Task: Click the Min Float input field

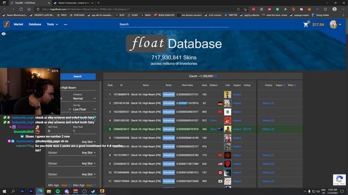Action: pyautogui.click(x=59, y=131)
